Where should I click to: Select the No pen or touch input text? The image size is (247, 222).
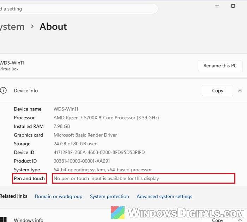[x=106, y=178]
